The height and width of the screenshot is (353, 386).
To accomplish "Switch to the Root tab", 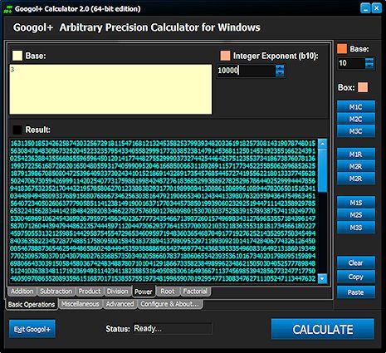I will [x=168, y=292].
